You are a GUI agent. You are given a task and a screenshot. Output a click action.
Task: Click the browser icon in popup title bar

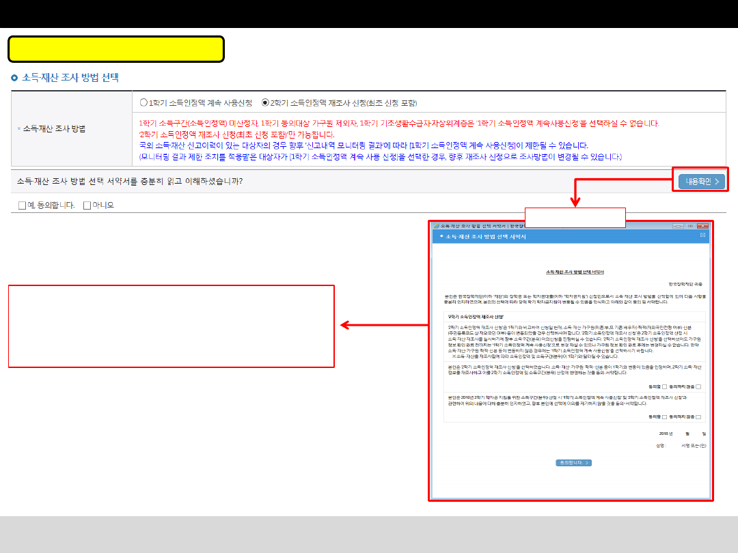click(436, 225)
